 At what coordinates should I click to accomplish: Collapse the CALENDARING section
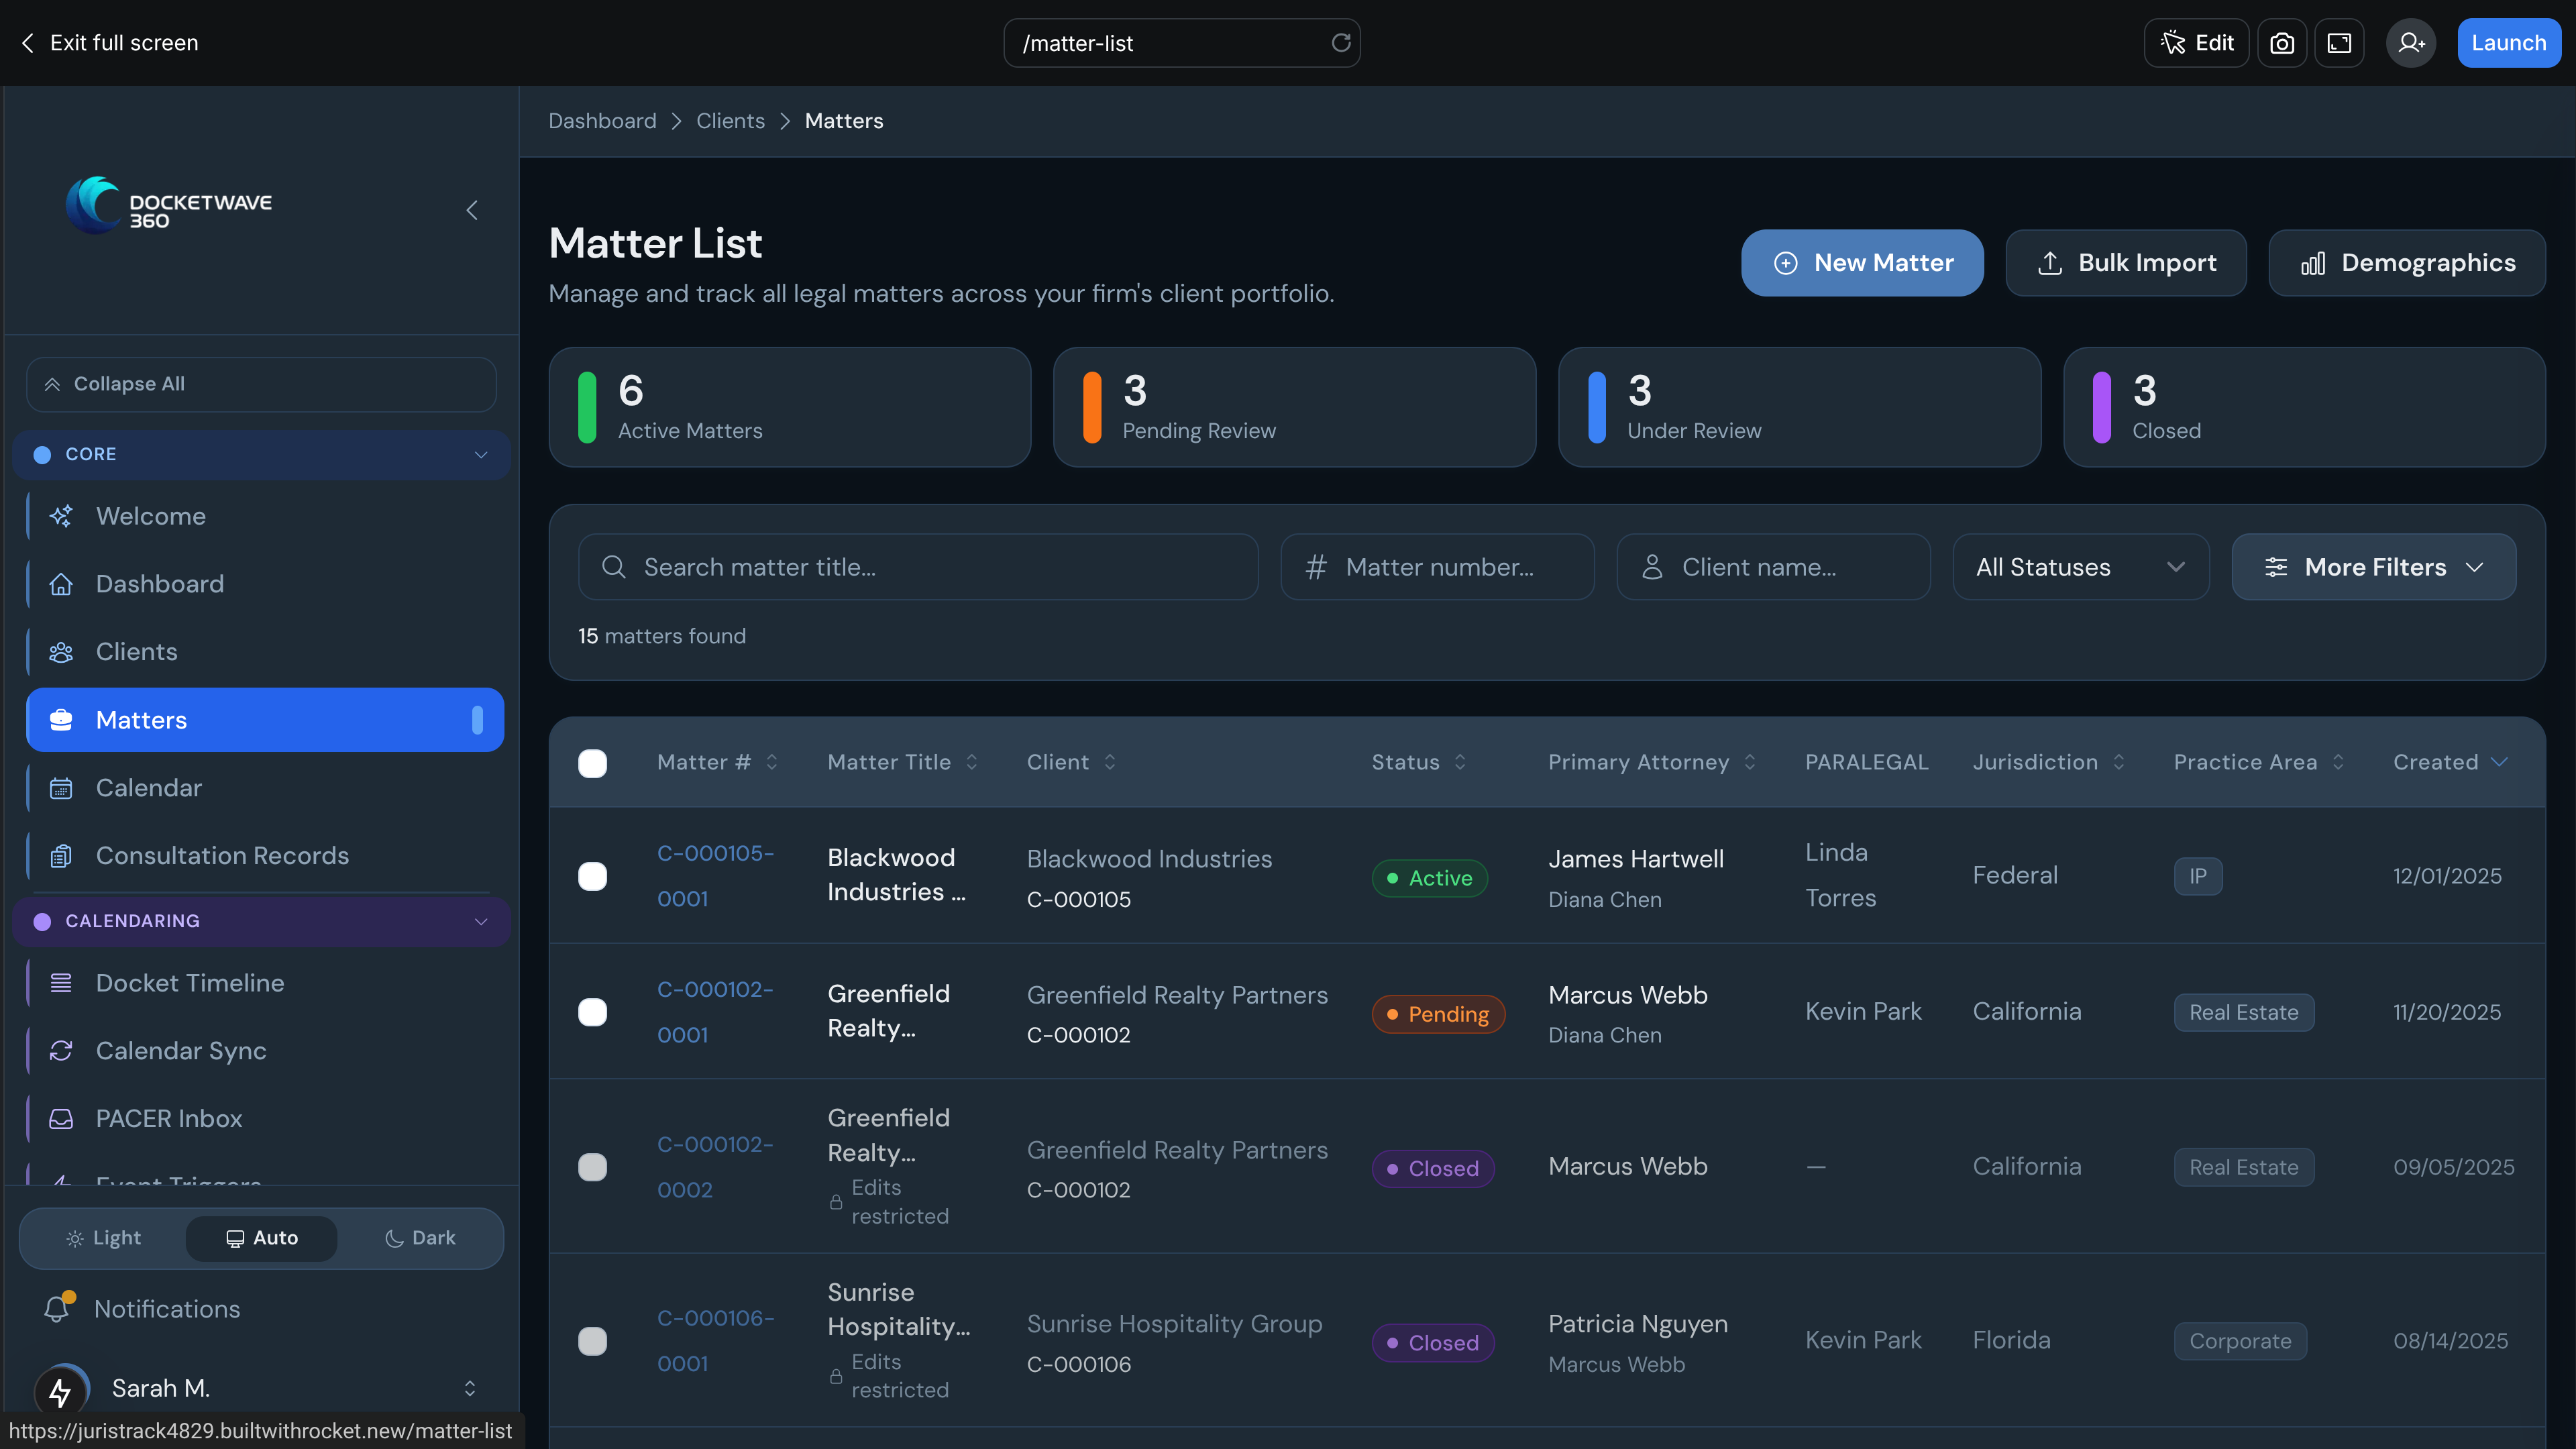click(x=480, y=921)
